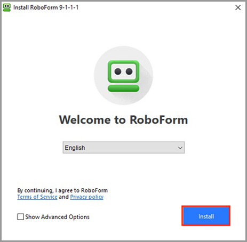
Task: Click the robot logo's left eye
Action: 118,71
